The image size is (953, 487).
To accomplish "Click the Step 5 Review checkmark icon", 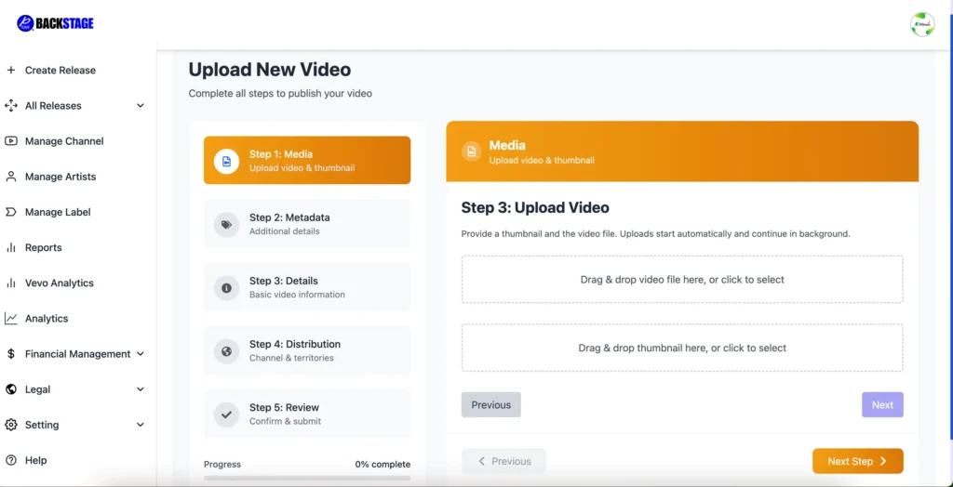I will coord(226,415).
